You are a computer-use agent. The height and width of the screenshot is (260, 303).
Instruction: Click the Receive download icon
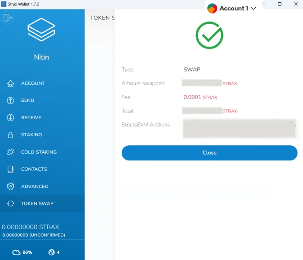[10, 117]
